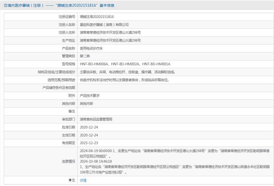Click the 附件 row label
274x186 pixels.
72,96
